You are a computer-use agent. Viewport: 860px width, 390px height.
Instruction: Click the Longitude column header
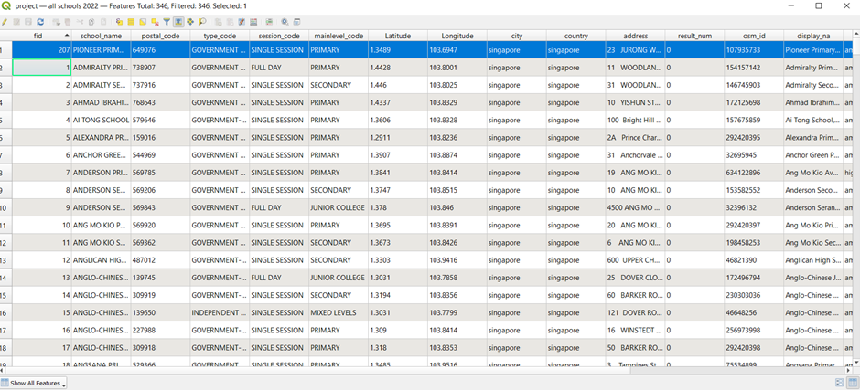point(457,36)
